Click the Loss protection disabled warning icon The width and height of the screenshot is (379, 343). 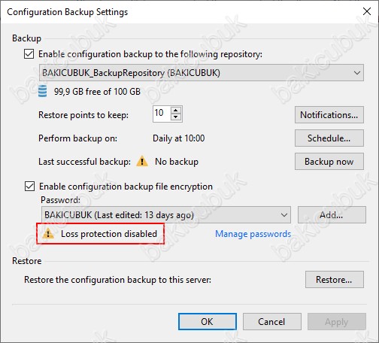(48, 234)
